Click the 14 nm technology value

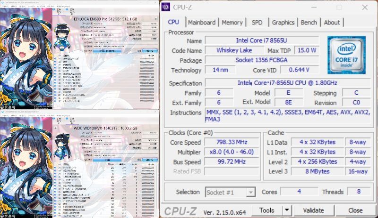(220, 70)
